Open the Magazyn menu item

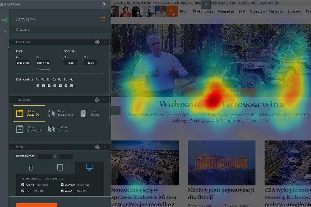(x=257, y=11)
